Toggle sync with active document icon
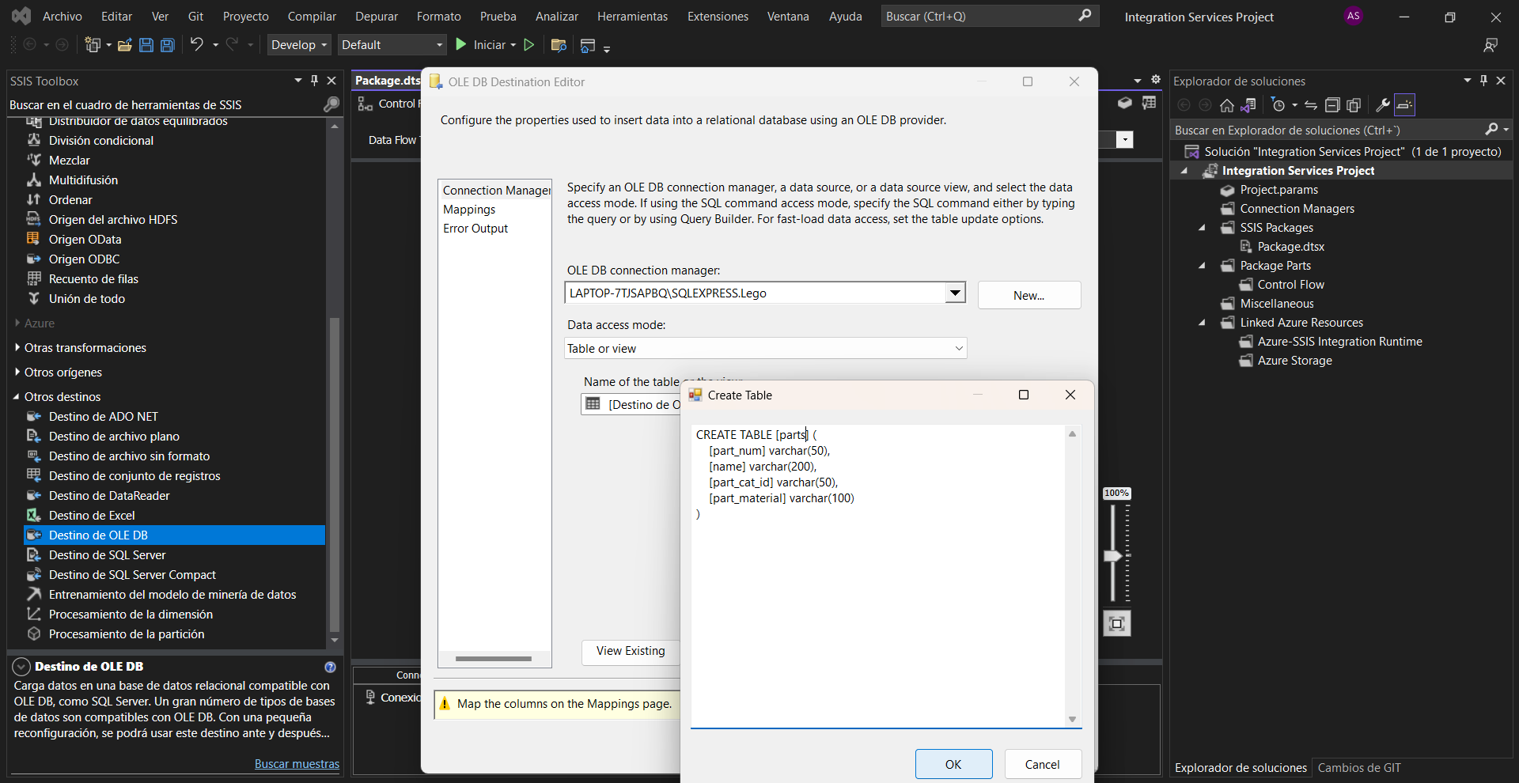The width and height of the screenshot is (1519, 783). point(1311,105)
